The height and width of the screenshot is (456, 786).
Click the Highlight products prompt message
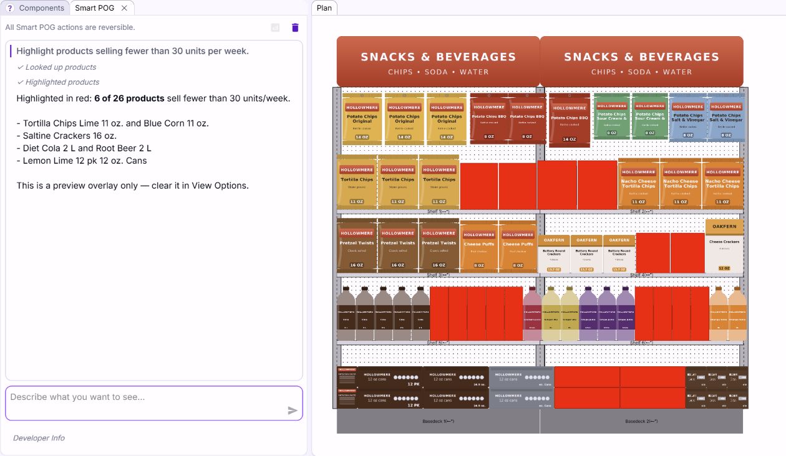pos(132,51)
